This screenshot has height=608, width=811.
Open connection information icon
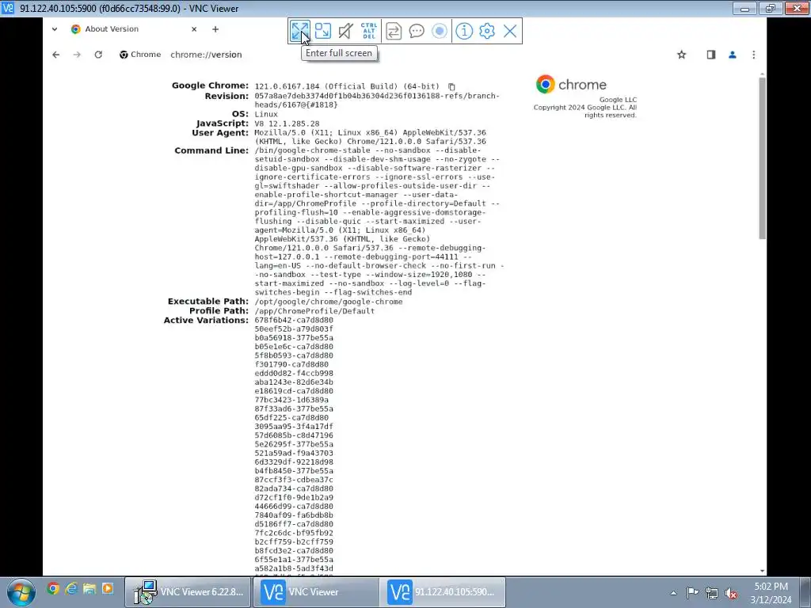tap(464, 31)
